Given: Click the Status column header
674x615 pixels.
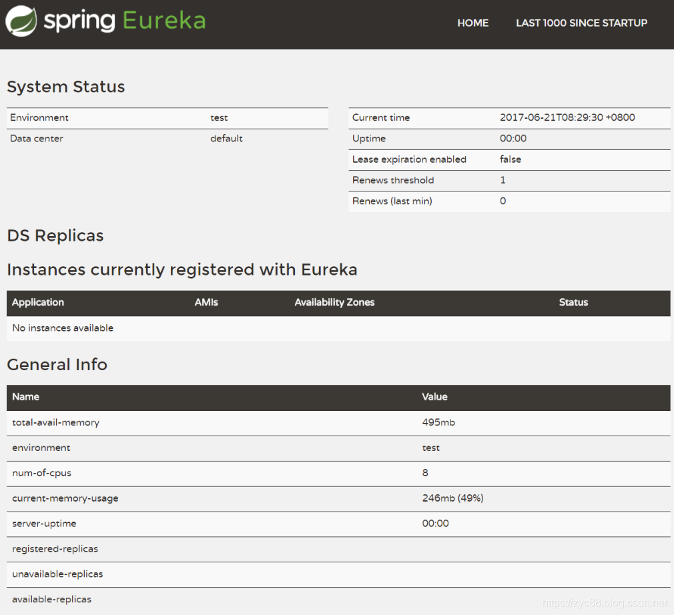Looking at the screenshot, I should pyautogui.click(x=573, y=302).
